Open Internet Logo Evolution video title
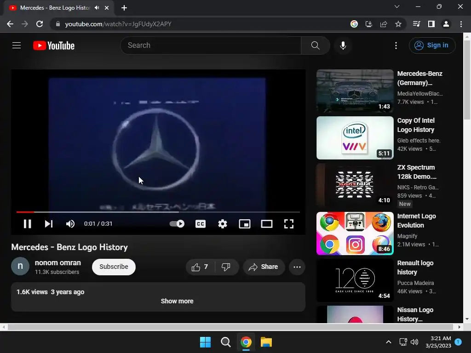This screenshot has width=471, height=353. pos(416,221)
